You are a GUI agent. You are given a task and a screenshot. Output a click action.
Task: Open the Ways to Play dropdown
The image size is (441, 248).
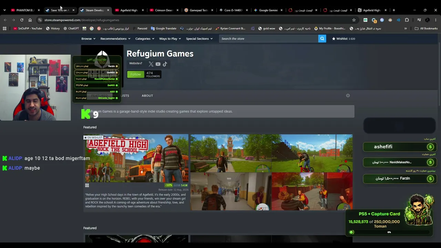pyautogui.click(x=170, y=39)
